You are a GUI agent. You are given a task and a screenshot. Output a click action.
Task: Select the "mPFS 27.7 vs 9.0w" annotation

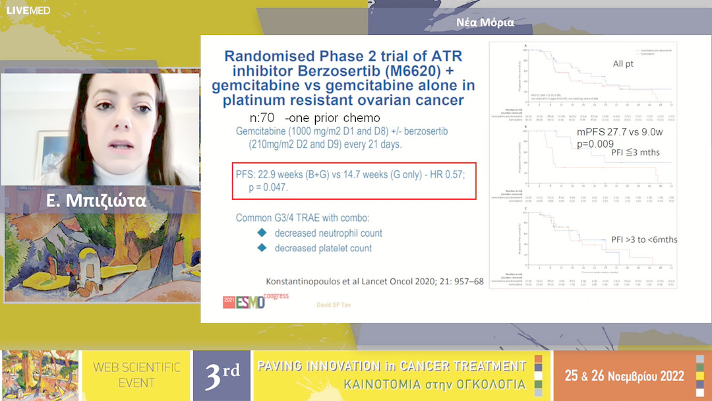coord(620,132)
